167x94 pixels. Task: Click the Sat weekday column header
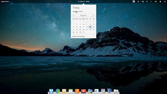click(93, 19)
